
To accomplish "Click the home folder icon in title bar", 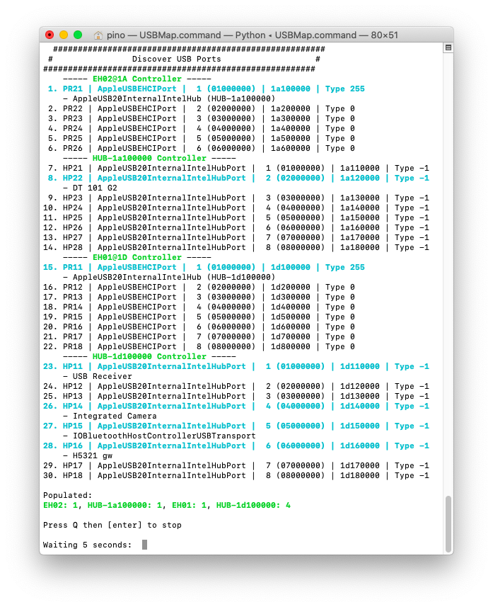I will pos(98,35).
